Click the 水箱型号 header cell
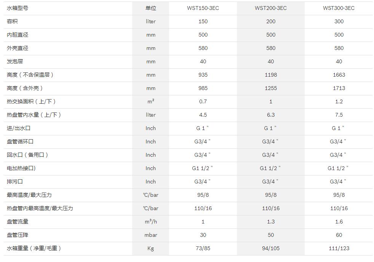 [x=18, y=8]
